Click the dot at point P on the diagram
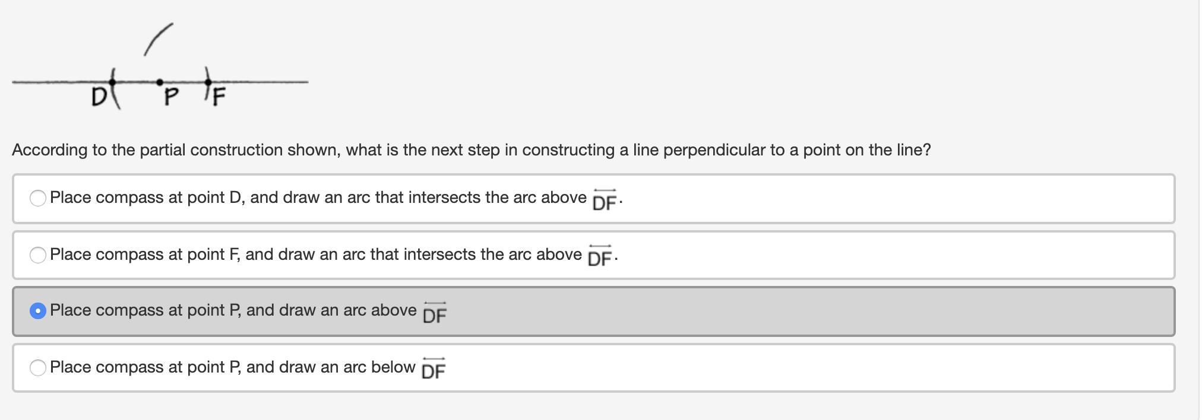The height and width of the screenshot is (420, 1202). coord(159,82)
